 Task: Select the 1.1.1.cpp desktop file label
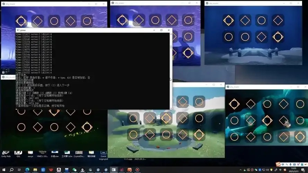128,159
